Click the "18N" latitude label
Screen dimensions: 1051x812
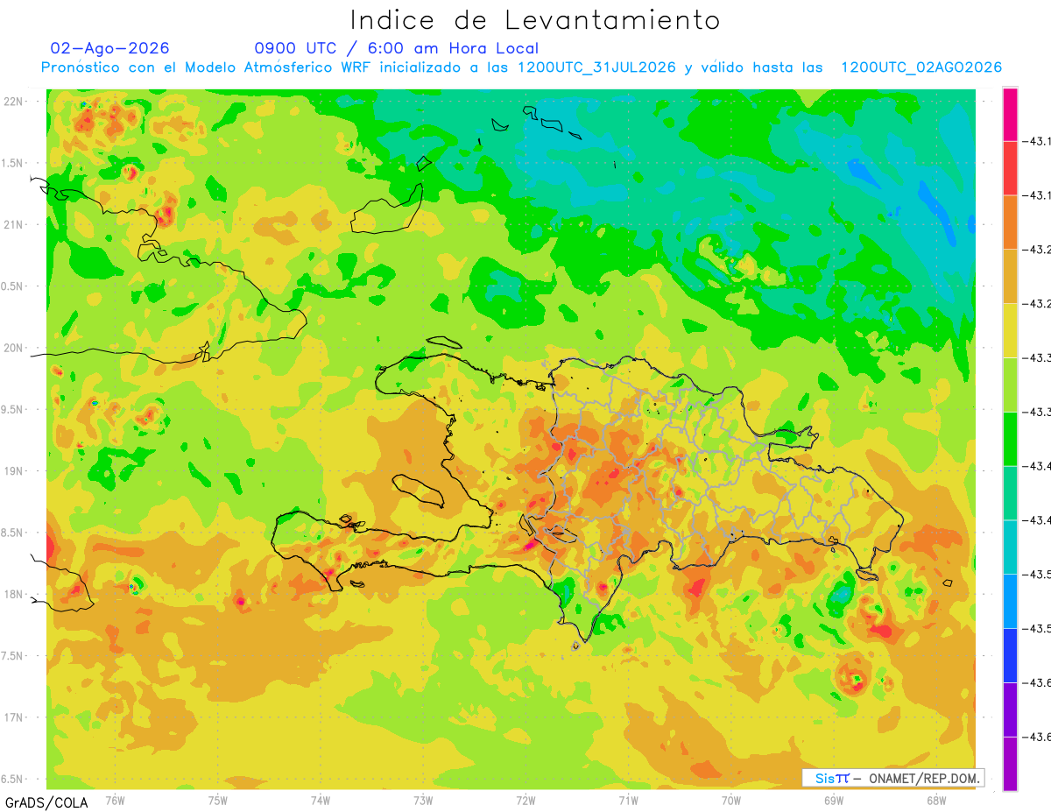tap(14, 594)
